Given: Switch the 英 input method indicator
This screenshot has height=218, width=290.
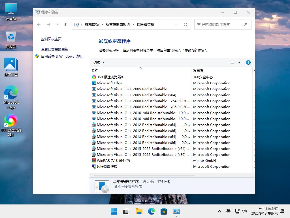Looking at the screenshot, I should point(228,211).
